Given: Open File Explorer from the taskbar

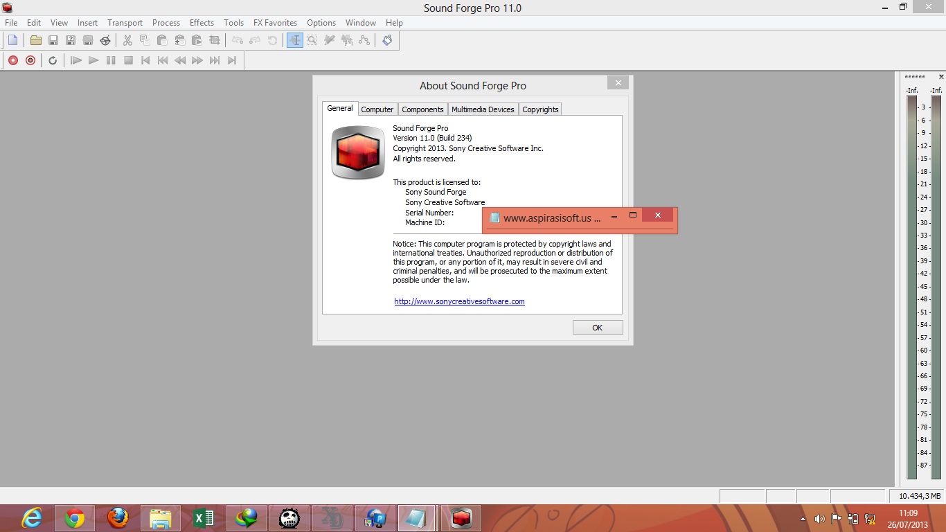Looking at the screenshot, I should [x=161, y=518].
